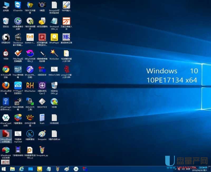The width and height of the screenshot is (211, 172).
Task: Open the 激活陈桥五笔 desktop icon
Action: pyautogui.click(x=66, y=39)
